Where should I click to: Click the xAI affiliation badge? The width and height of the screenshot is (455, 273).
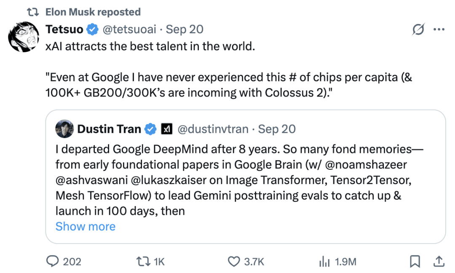pos(166,129)
